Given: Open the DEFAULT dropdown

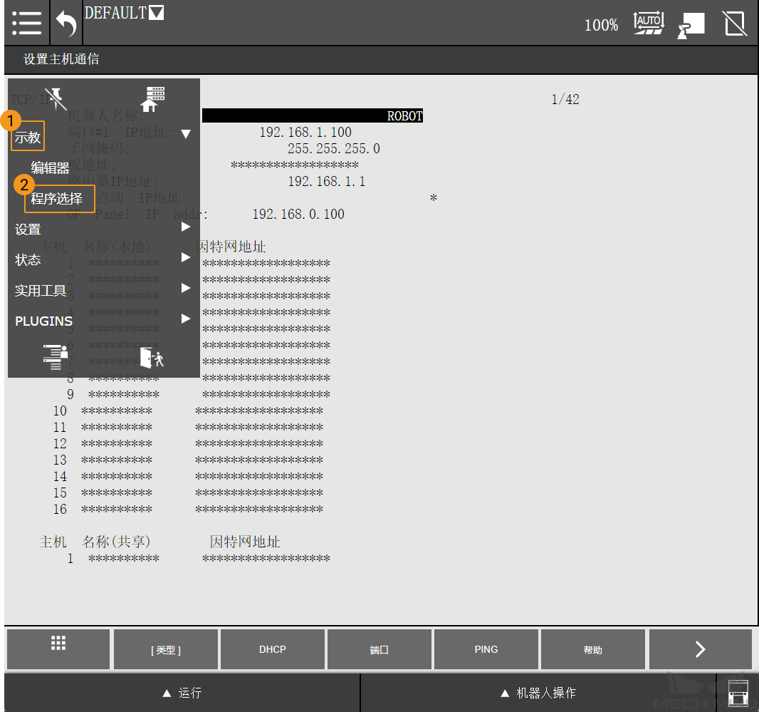Looking at the screenshot, I should (x=124, y=13).
